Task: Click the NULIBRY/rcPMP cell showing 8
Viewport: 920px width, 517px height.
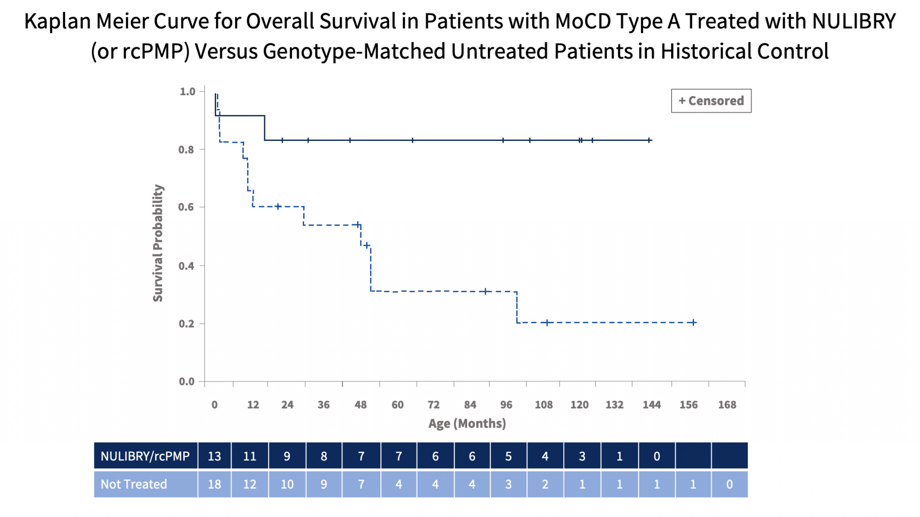Action: coord(324,456)
